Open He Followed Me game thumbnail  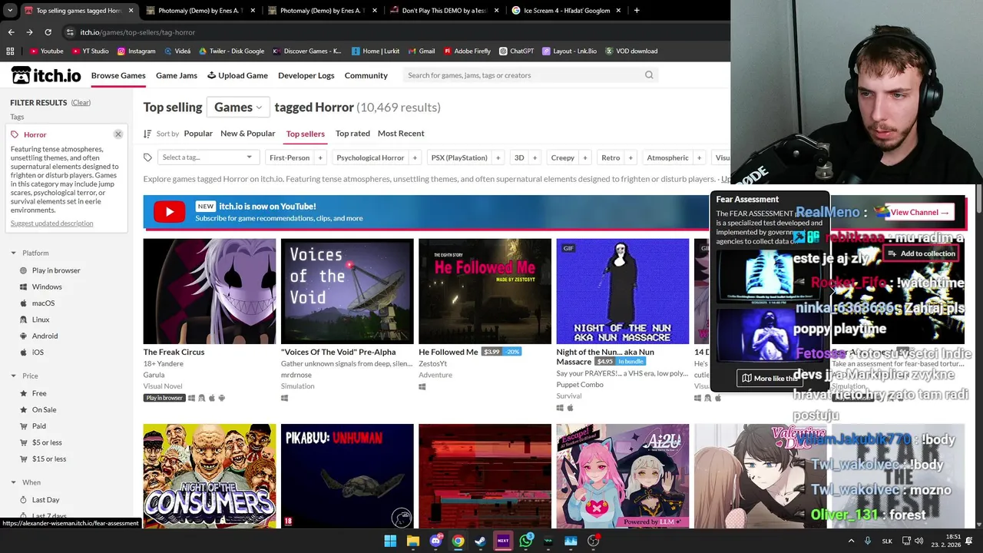coord(485,291)
